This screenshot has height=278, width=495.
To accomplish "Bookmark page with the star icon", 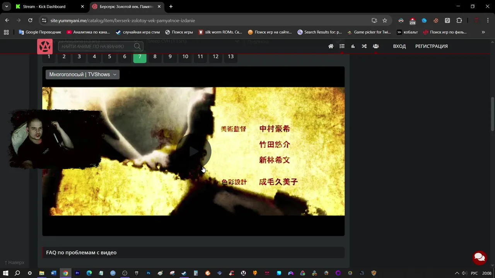I will [x=385, y=20].
